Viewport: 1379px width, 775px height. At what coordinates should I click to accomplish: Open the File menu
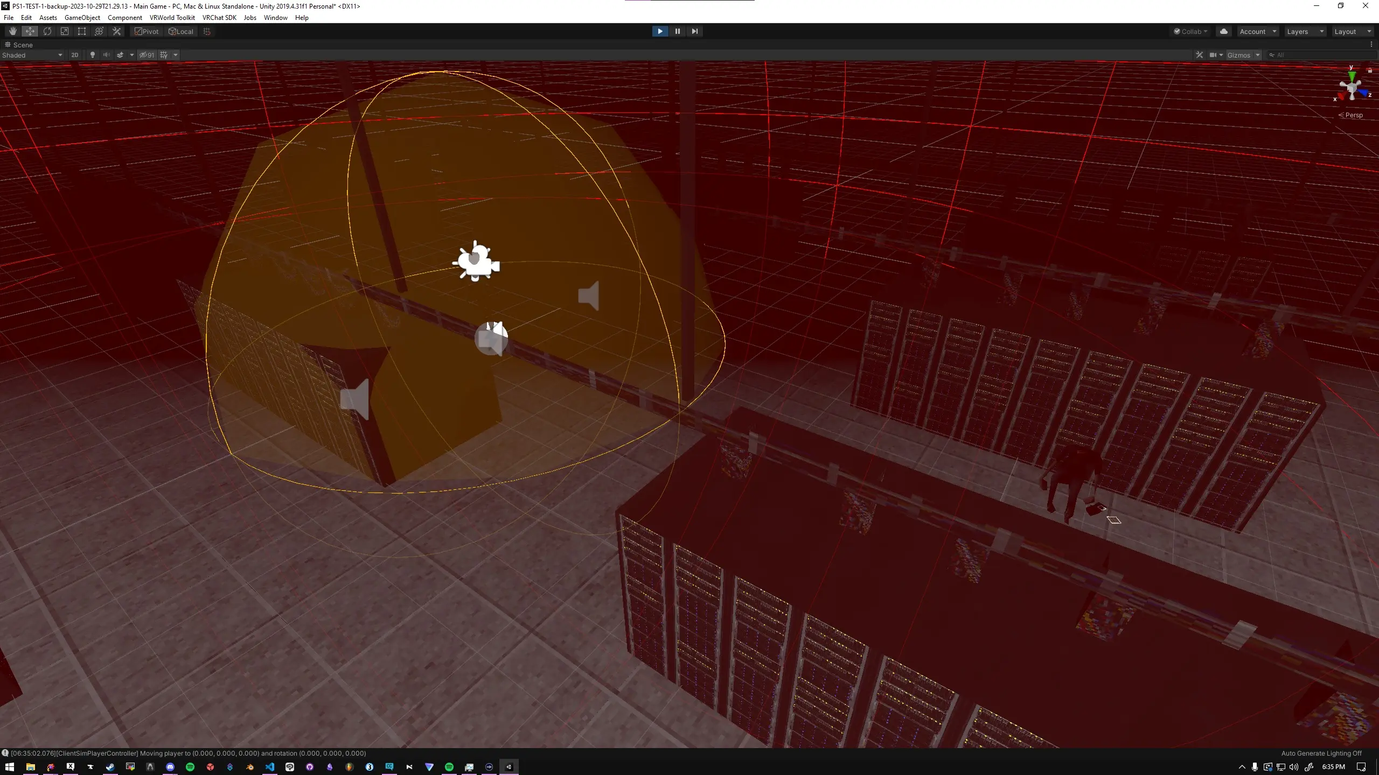9,17
